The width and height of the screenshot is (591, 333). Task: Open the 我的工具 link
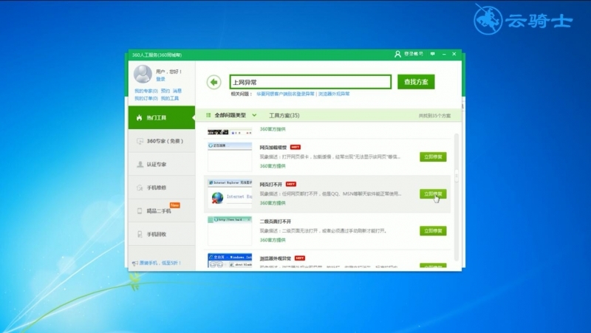pyautogui.click(x=170, y=98)
